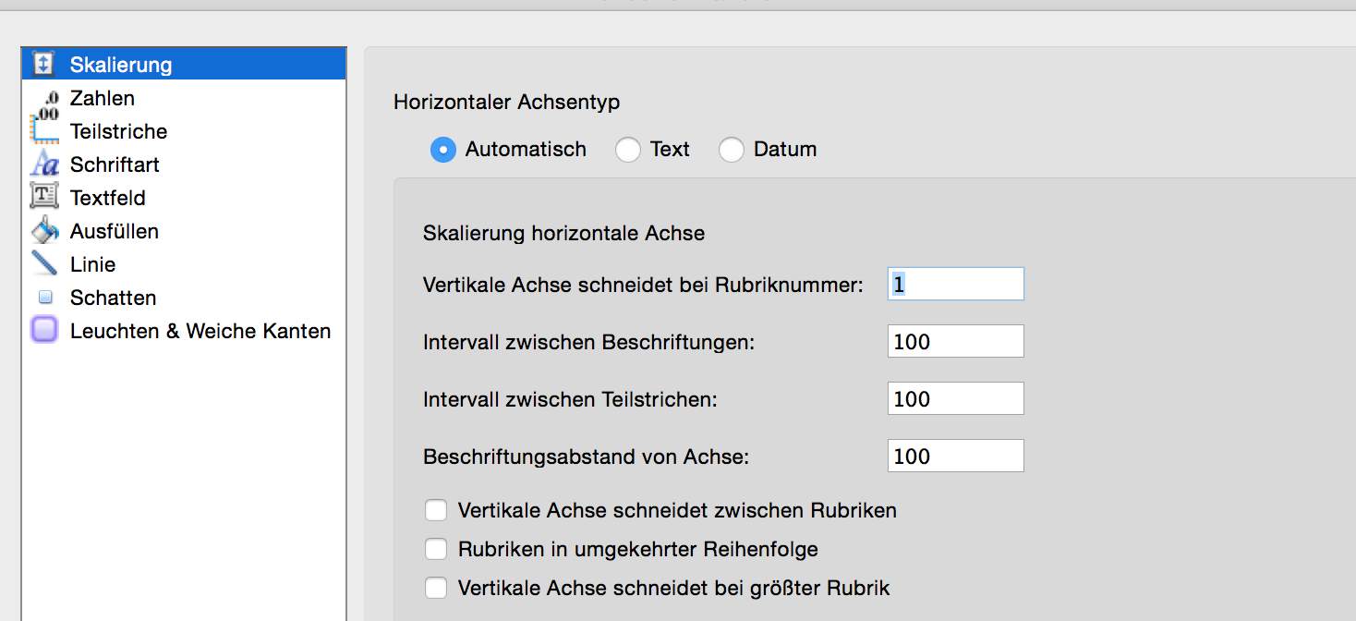Click the Intervall zwischen Teilstrichen input
The height and width of the screenshot is (621, 1356).
pyautogui.click(x=955, y=398)
